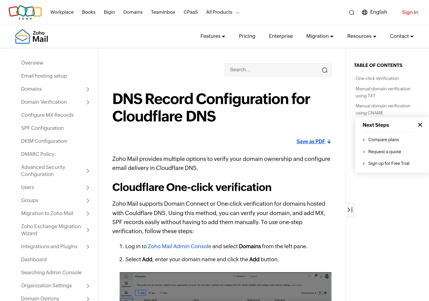Open the All Products dropdown
The height and width of the screenshot is (301, 429).
[223, 12]
